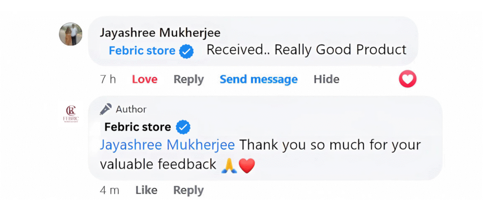
Task: Click the blue Jayashree Mukherjee mention in the reply
Action: pyautogui.click(x=167, y=145)
